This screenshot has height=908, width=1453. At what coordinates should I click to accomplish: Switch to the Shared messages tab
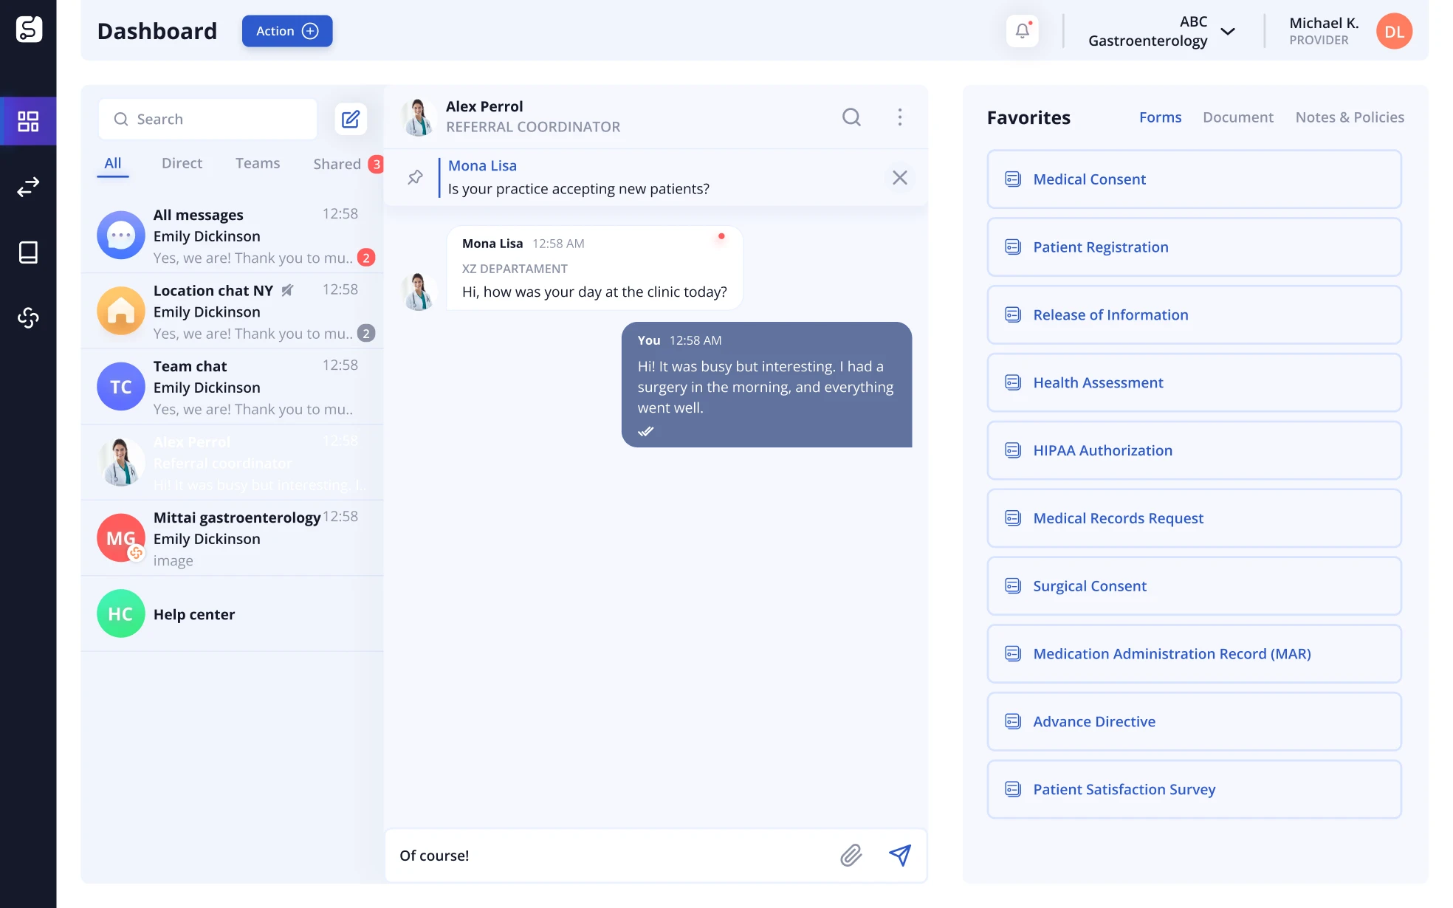coord(337,164)
